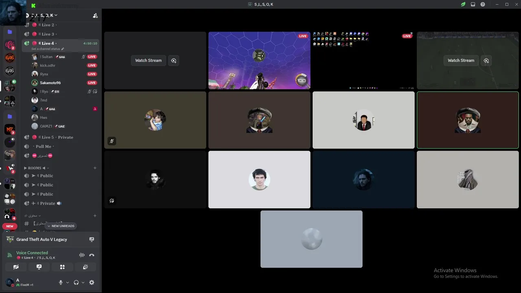Click the LIVE badge next to Sakamoto96
521x293 pixels.
point(92,83)
